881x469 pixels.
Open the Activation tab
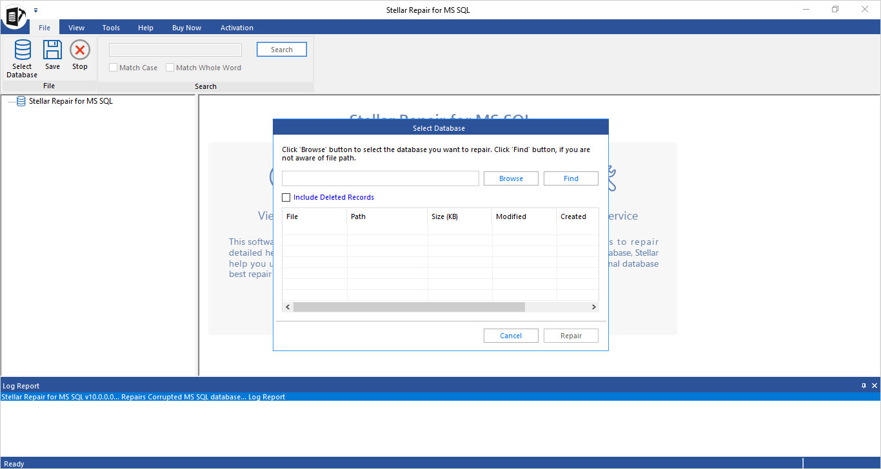click(236, 27)
